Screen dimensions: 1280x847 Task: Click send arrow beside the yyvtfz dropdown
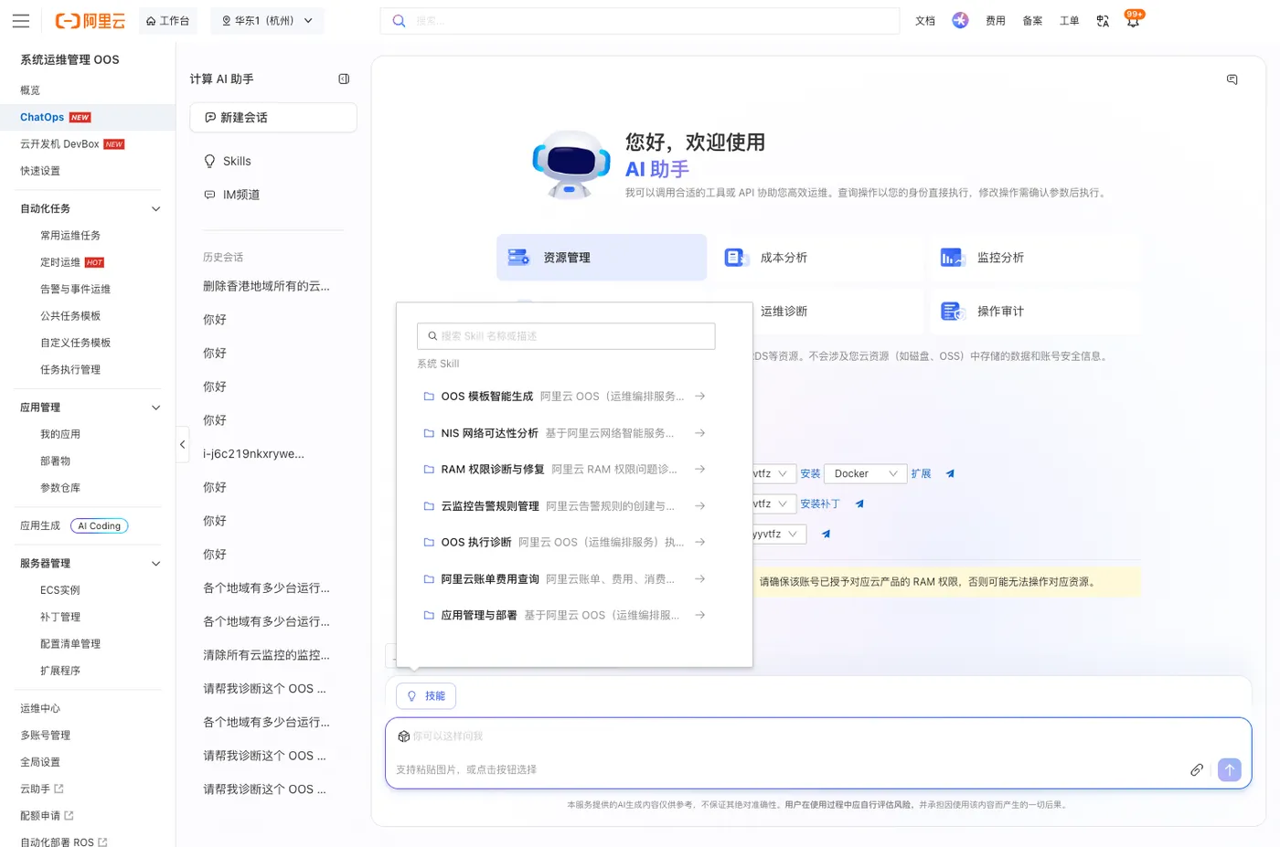click(x=826, y=535)
